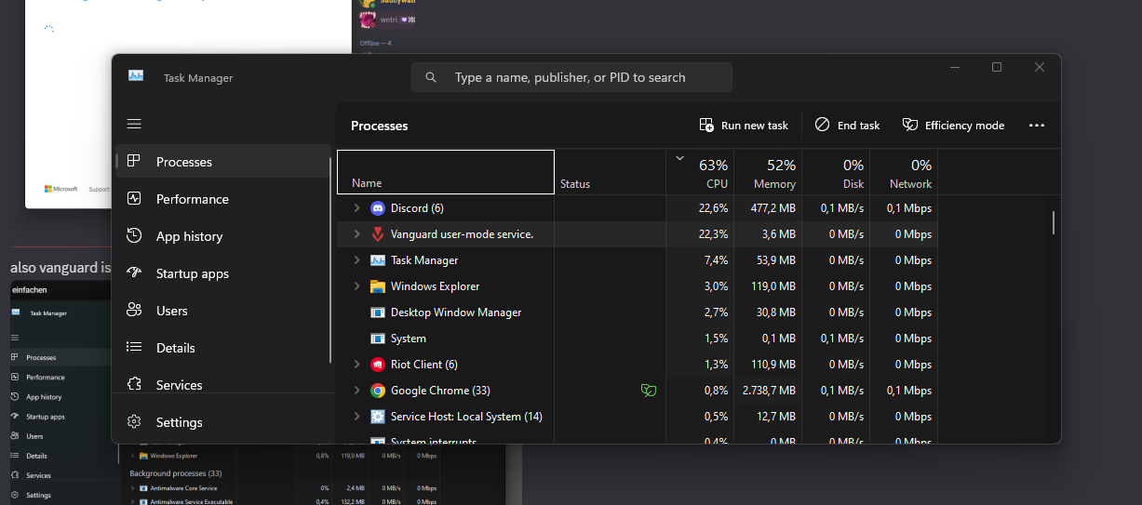This screenshot has height=505, width=1142.
Task: Toggle Efficiency mode for selected process
Action: (953, 126)
